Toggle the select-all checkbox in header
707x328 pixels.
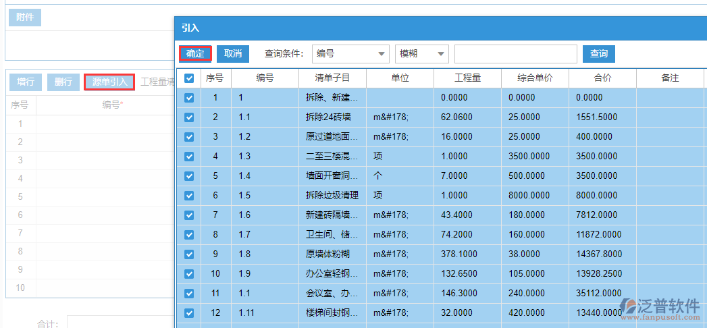(189, 78)
